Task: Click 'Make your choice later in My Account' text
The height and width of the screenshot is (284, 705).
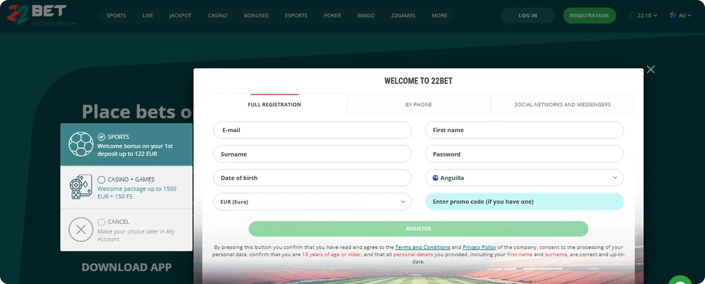Action: coord(136,235)
